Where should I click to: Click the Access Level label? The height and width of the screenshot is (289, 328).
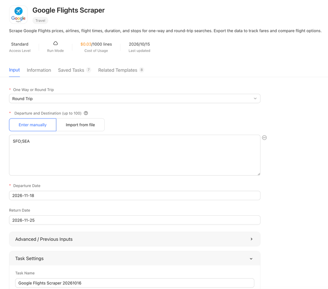[x=20, y=51]
